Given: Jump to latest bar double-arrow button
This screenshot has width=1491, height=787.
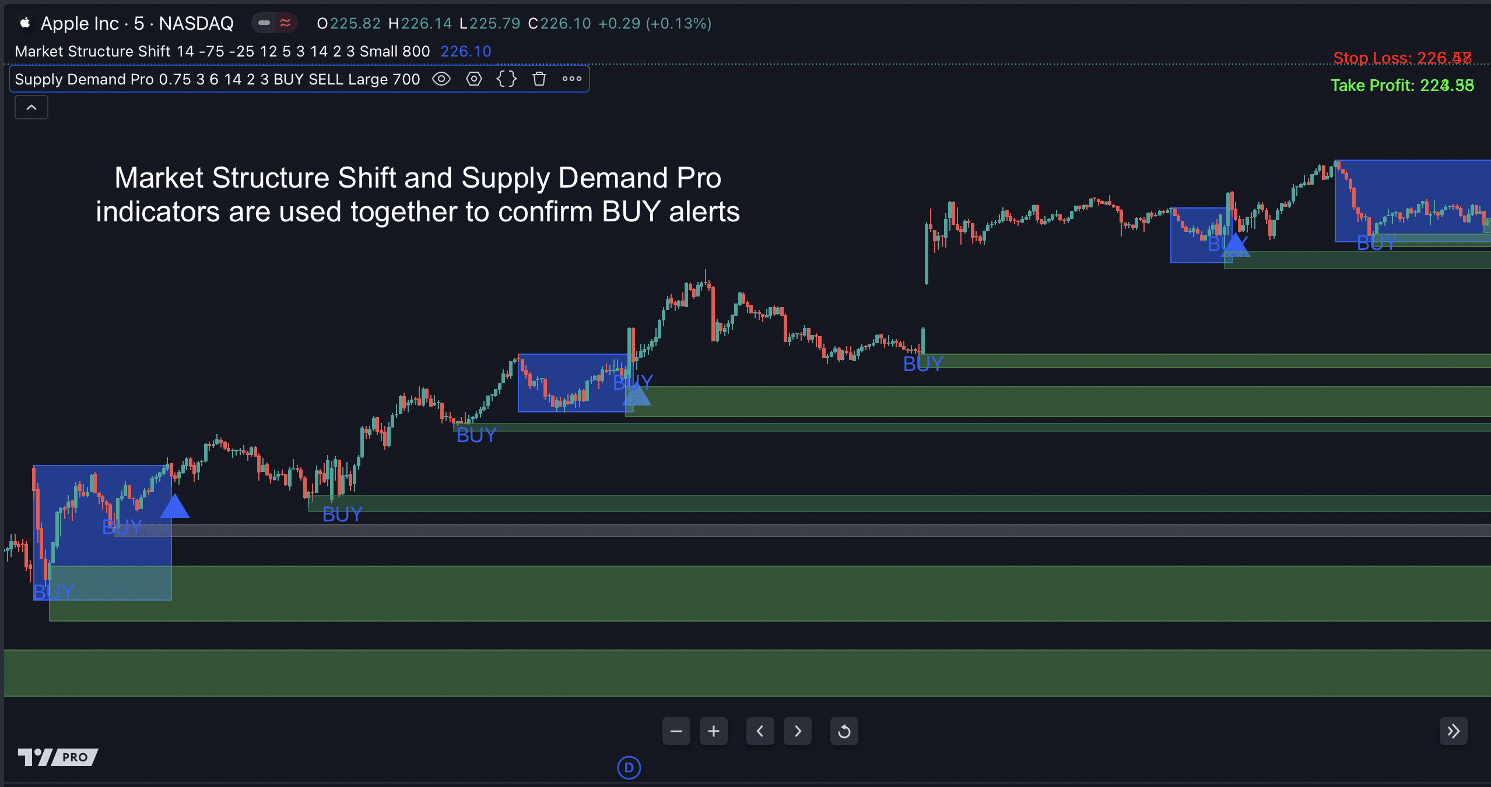Looking at the screenshot, I should (1453, 731).
